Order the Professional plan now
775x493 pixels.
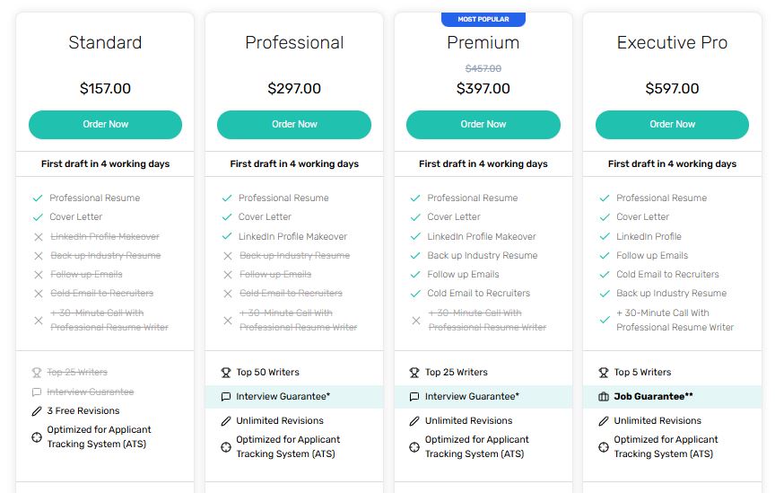point(294,124)
